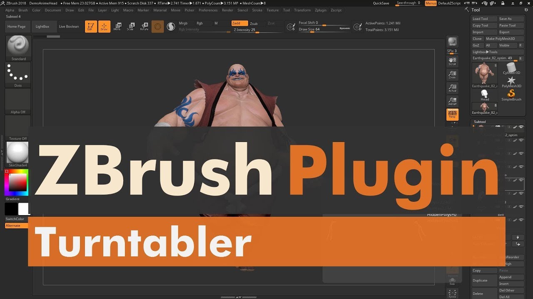Collapse the Tool palette title
Viewport: 533px width, 299px height.
pyautogui.click(x=476, y=10)
